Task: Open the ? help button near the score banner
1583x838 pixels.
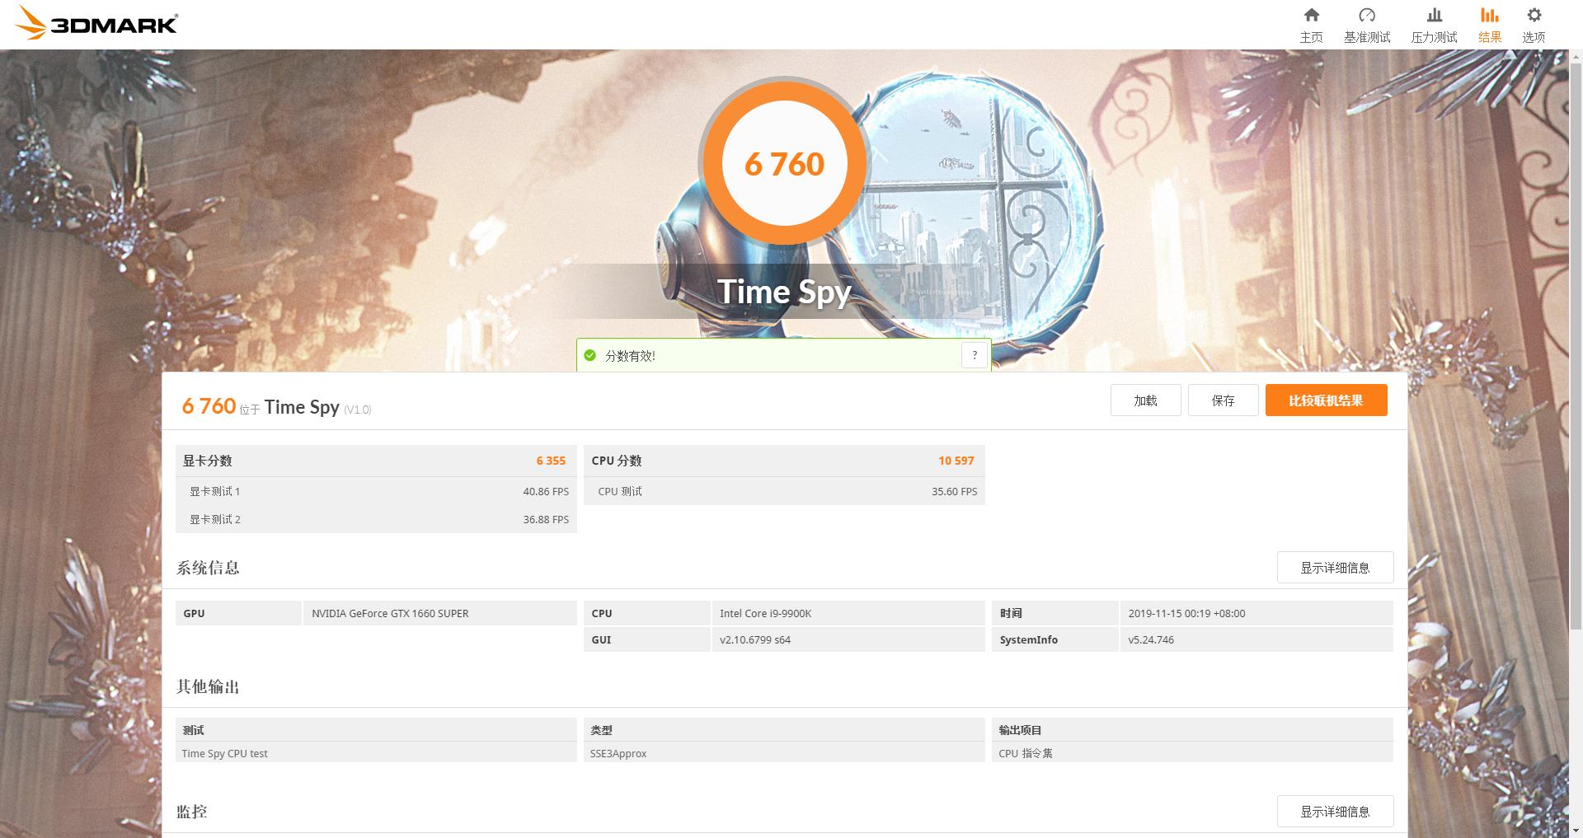Action: tap(975, 354)
